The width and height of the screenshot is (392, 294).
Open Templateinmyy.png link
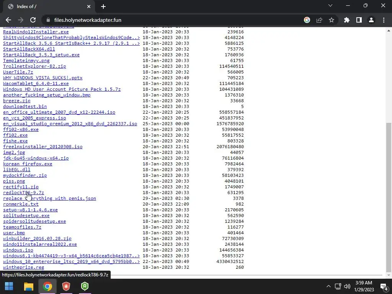click(26, 60)
